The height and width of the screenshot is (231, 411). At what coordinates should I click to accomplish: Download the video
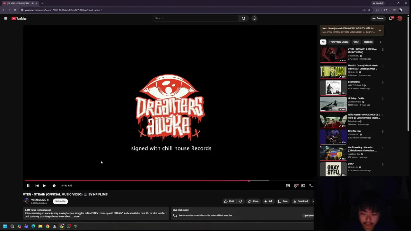300,201
